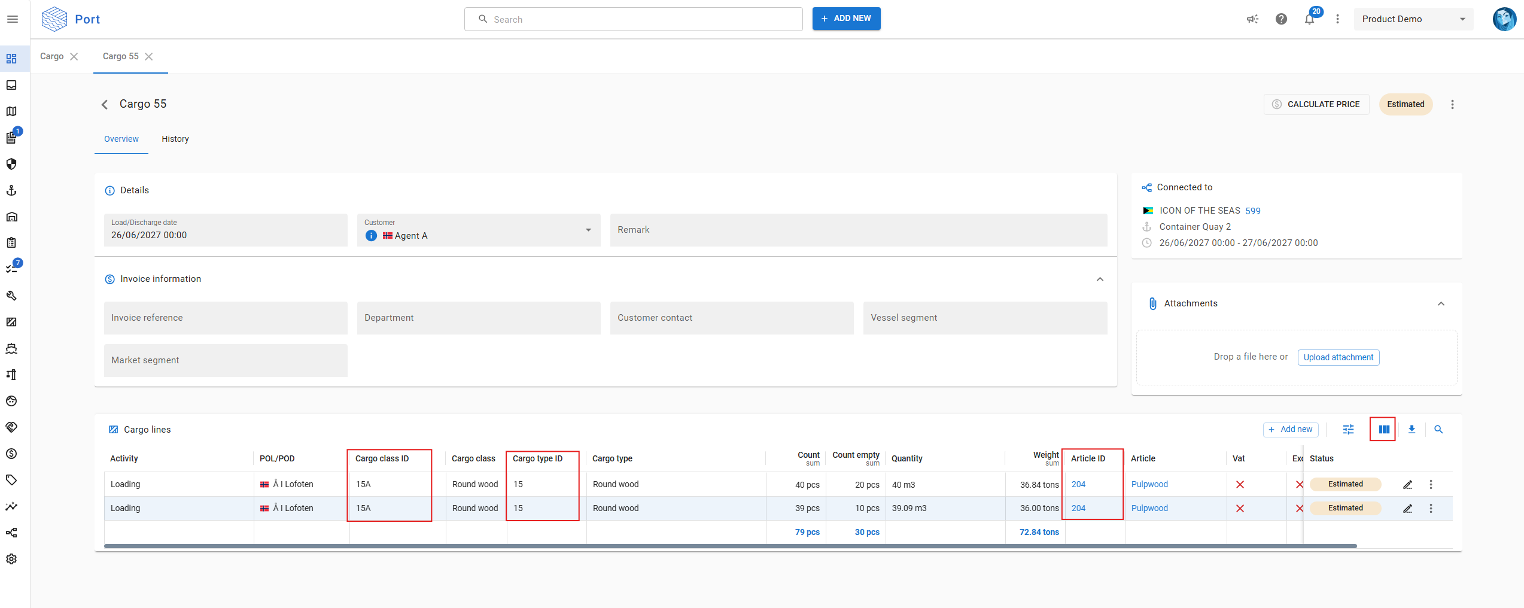Click the ADD NEW button
The image size is (1524, 608).
(846, 19)
